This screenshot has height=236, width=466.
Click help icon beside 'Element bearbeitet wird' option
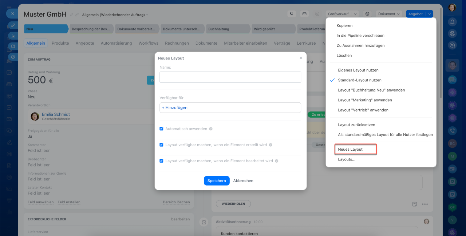click(x=277, y=161)
